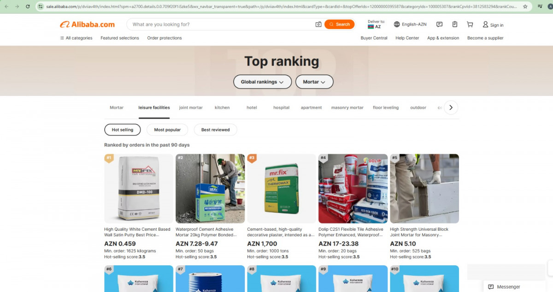Click the Sign in link
This screenshot has height=292, width=553.
click(x=493, y=25)
